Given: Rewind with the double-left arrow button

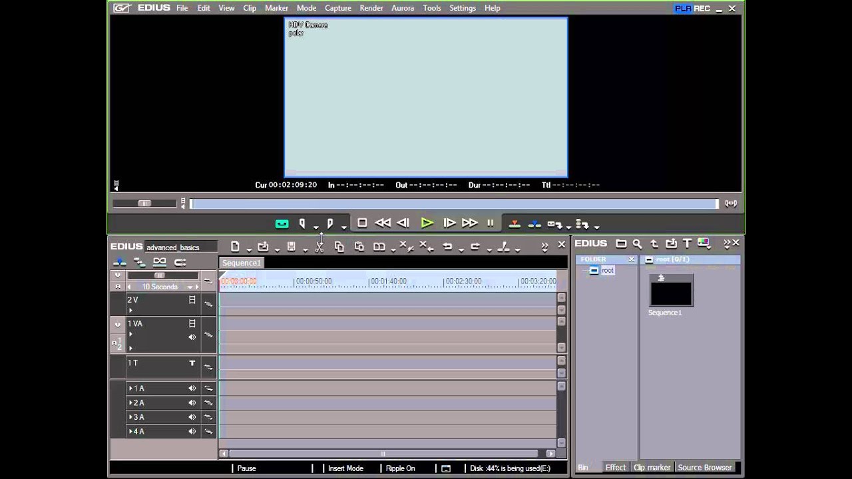Looking at the screenshot, I should pyautogui.click(x=383, y=224).
